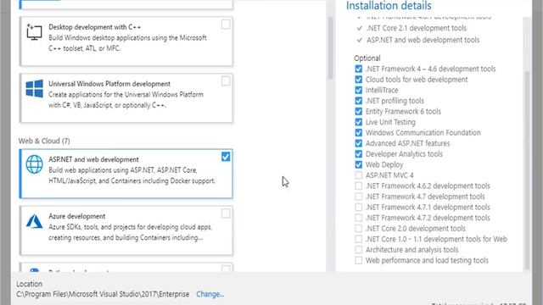Uncheck Windows Communication Foundation
Image resolution: width=543 pixels, height=305 pixels.
pos(358,133)
